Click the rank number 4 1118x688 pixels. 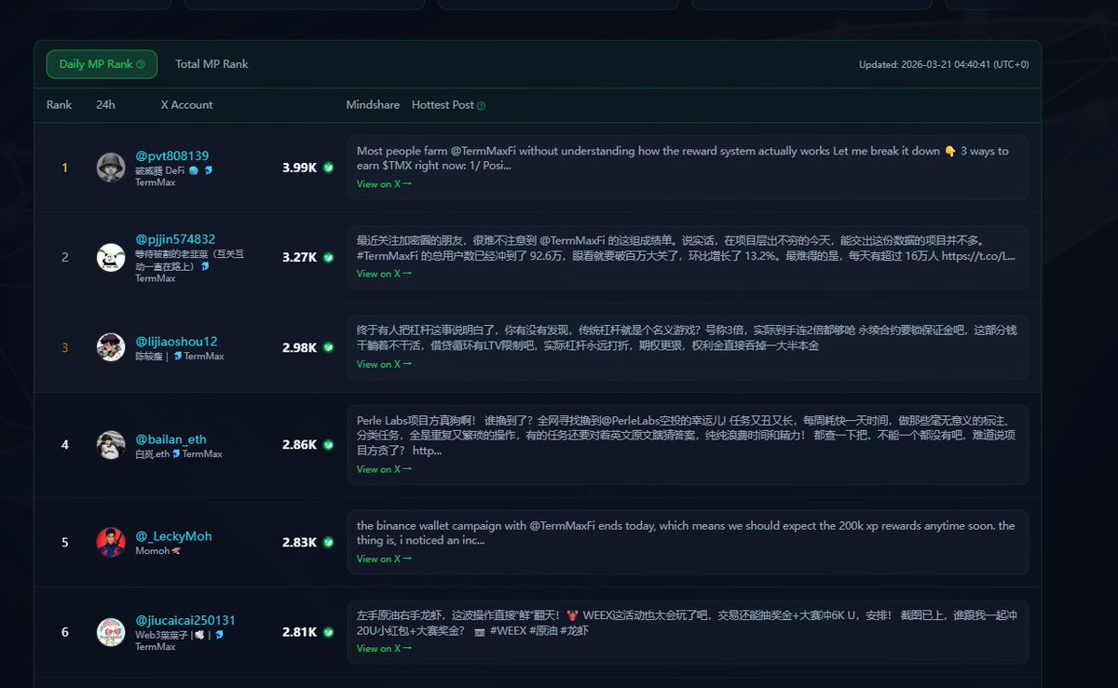[x=64, y=445]
